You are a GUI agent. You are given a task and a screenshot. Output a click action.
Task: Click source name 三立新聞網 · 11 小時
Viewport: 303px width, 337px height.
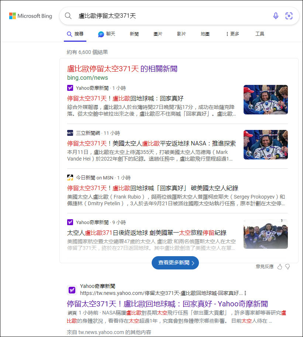point(98,133)
